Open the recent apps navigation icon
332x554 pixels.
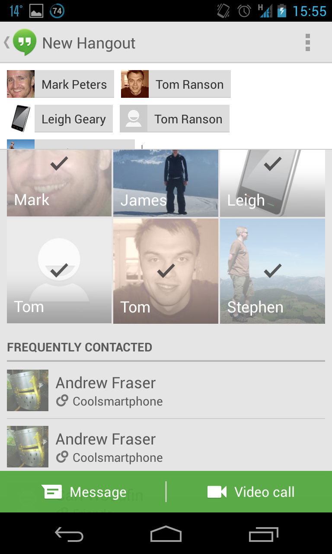click(264, 535)
